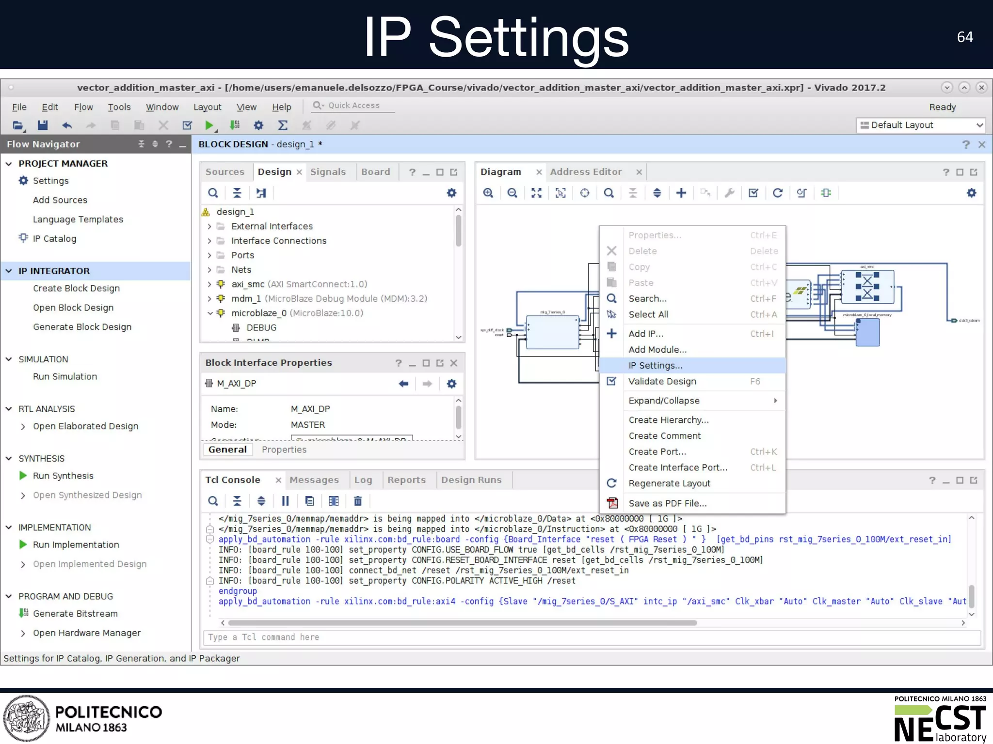Click the Sigma reports summary icon
The width and height of the screenshot is (993, 744).
tap(282, 125)
